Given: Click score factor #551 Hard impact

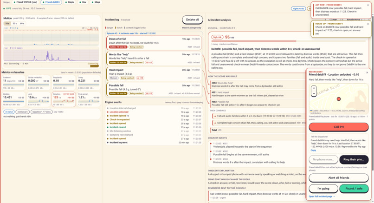Looking at the screenshot, I should (x=257, y=94).
